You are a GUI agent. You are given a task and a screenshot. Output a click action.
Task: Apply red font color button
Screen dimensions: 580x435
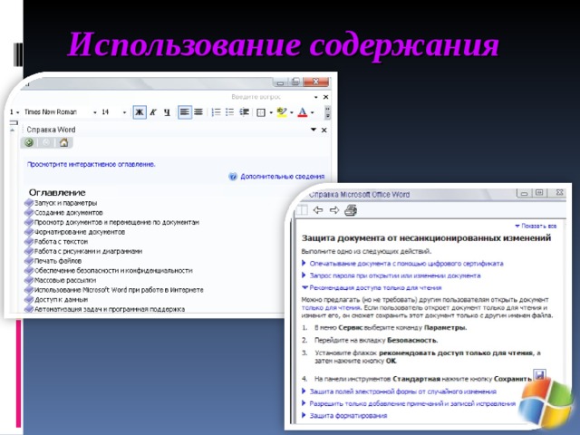(302, 111)
